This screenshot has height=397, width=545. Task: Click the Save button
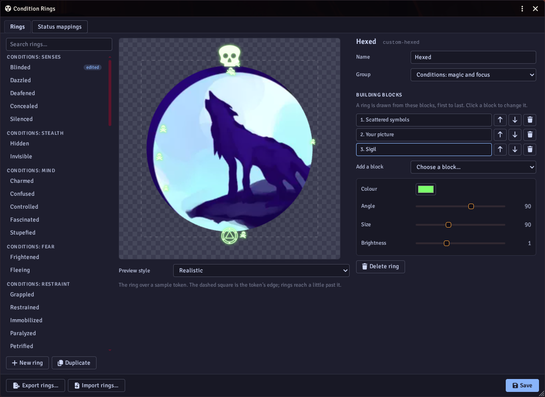click(522, 385)
